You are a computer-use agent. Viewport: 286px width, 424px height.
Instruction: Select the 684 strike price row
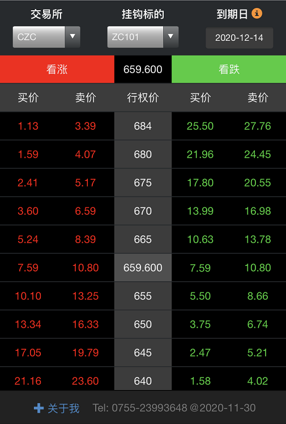(x=143, y=126)
